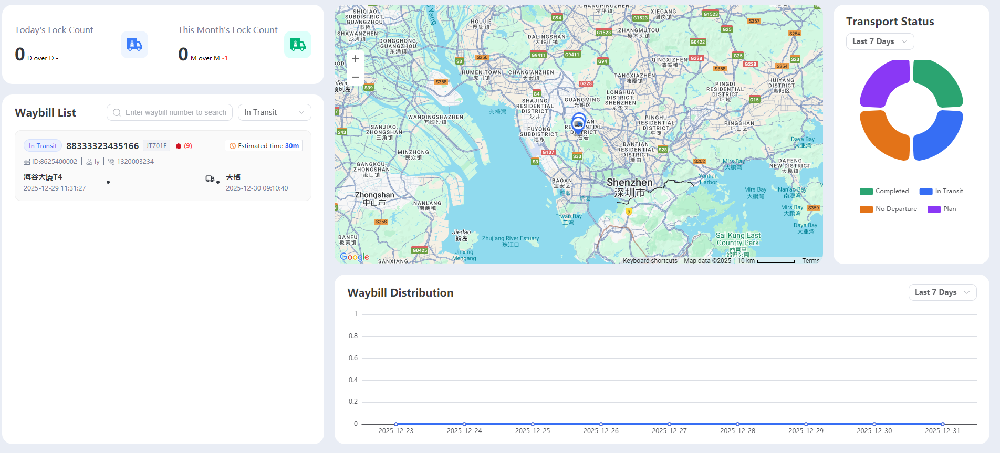Expand Waybill Distribution Last 7 Days dropdown
The height and width of the screenshot is (453, 1000).
click(x=942, y=292)
